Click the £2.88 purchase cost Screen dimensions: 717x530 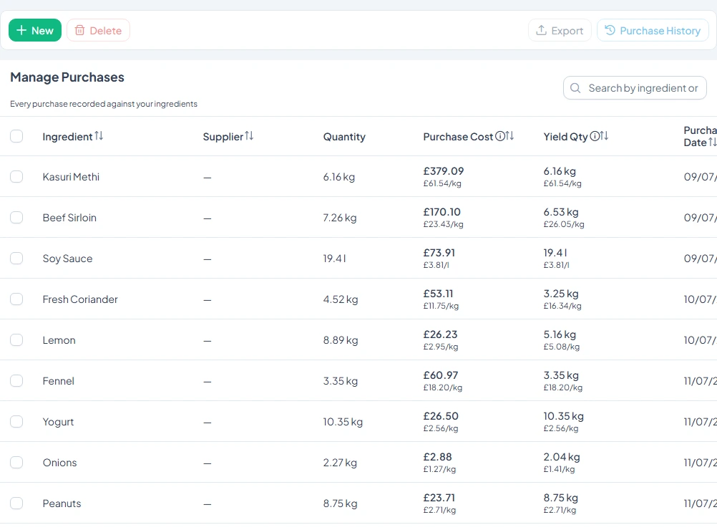(x=438, y=457)
